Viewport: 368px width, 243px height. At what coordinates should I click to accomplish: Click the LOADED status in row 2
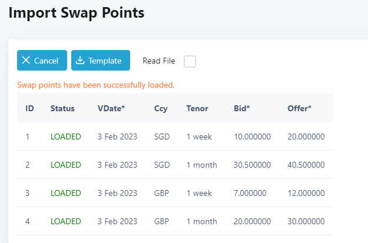(66, 165)
